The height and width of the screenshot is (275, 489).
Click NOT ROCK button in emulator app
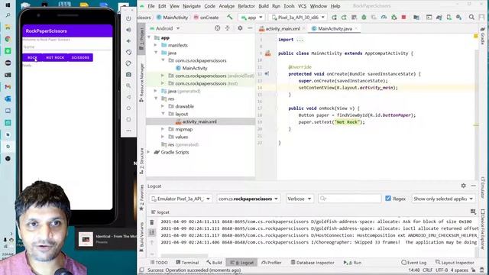[x=55, y=58]
